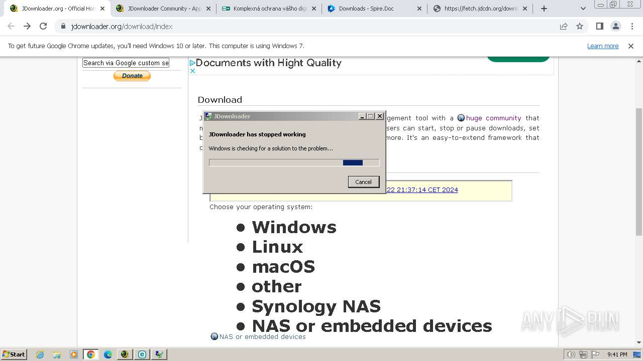643x361 pixels.
Task: Open network icon in system tray
Action: [x=583, y=354]
